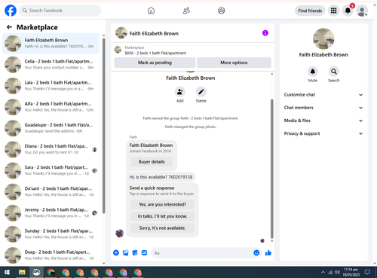Expand the Chat members section
Screen dimensions: 377x278
[323, 108]
